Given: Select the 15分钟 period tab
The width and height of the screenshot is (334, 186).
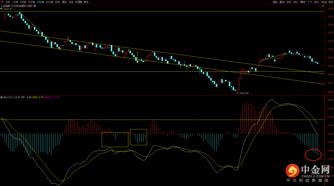Looking at the screenshot, I should (x=31, y=2).
